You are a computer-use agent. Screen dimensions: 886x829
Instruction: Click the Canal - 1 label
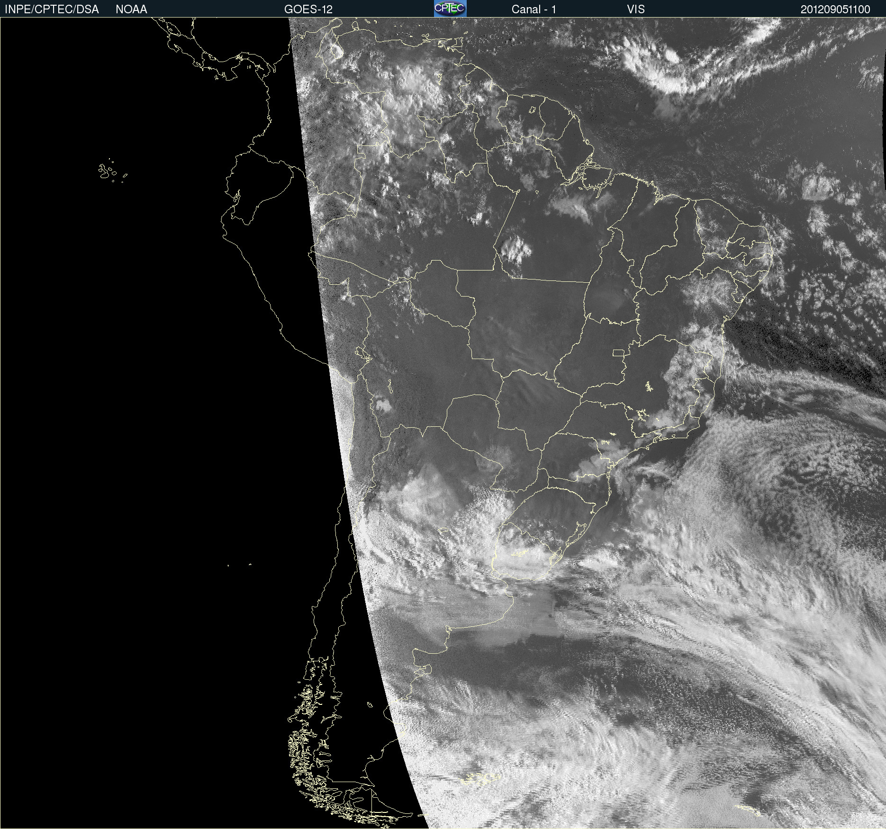tap(534, 9)
